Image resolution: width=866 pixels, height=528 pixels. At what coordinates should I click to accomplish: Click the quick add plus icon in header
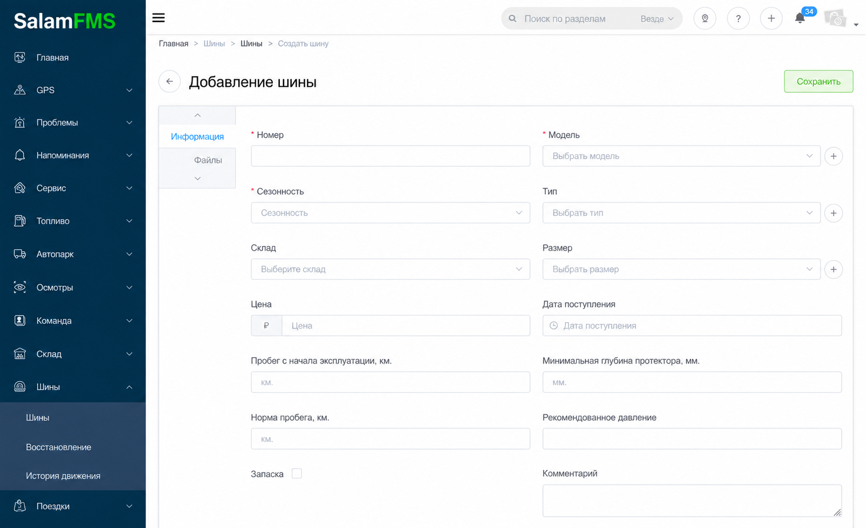tap(771, 18)
